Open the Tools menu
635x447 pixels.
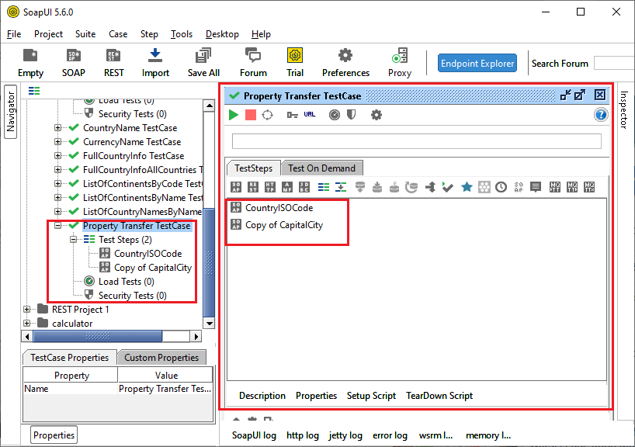(182, 34)
